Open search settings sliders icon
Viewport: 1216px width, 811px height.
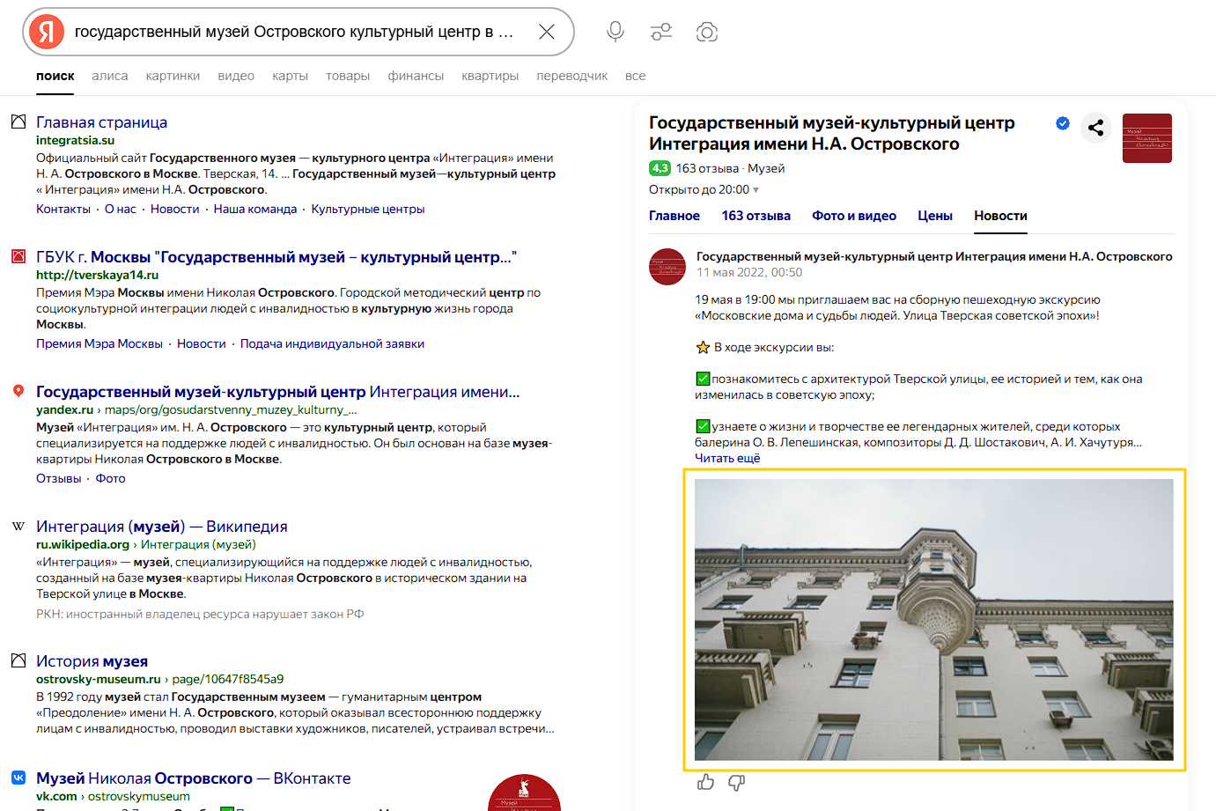660,33
